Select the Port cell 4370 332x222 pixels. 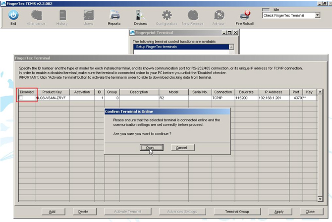tap(296, 98)
